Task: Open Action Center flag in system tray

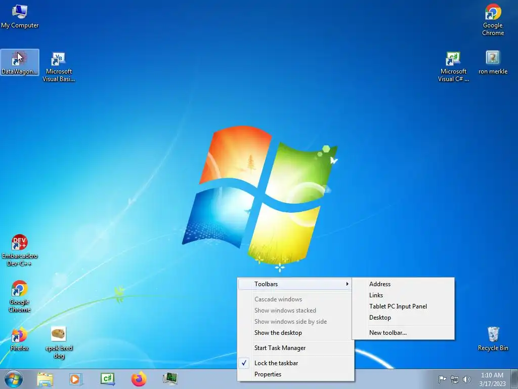Action: (442, 379)
